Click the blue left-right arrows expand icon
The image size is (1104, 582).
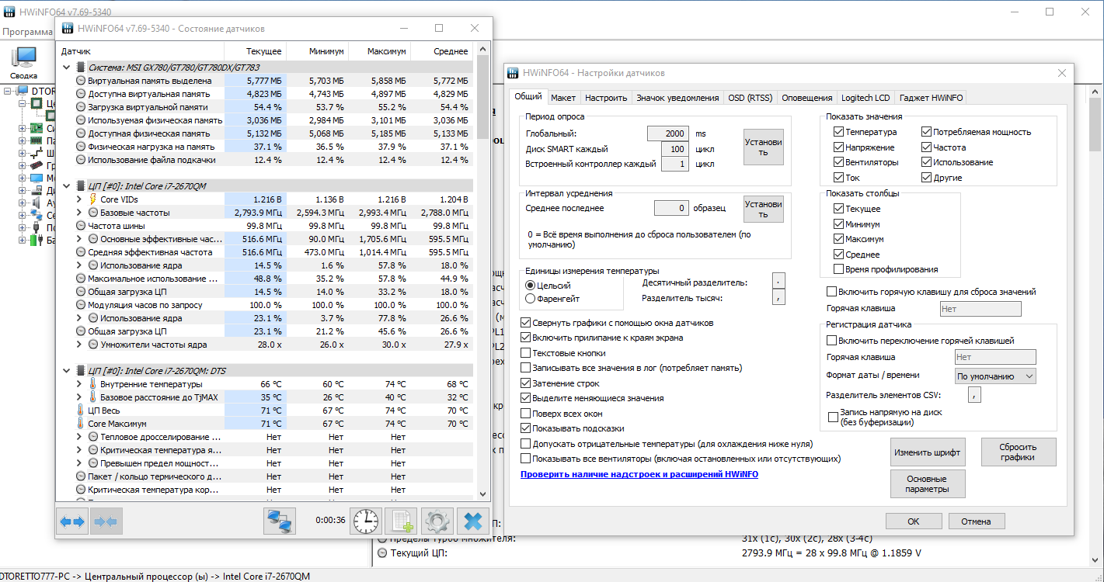[x=72, y=521]
